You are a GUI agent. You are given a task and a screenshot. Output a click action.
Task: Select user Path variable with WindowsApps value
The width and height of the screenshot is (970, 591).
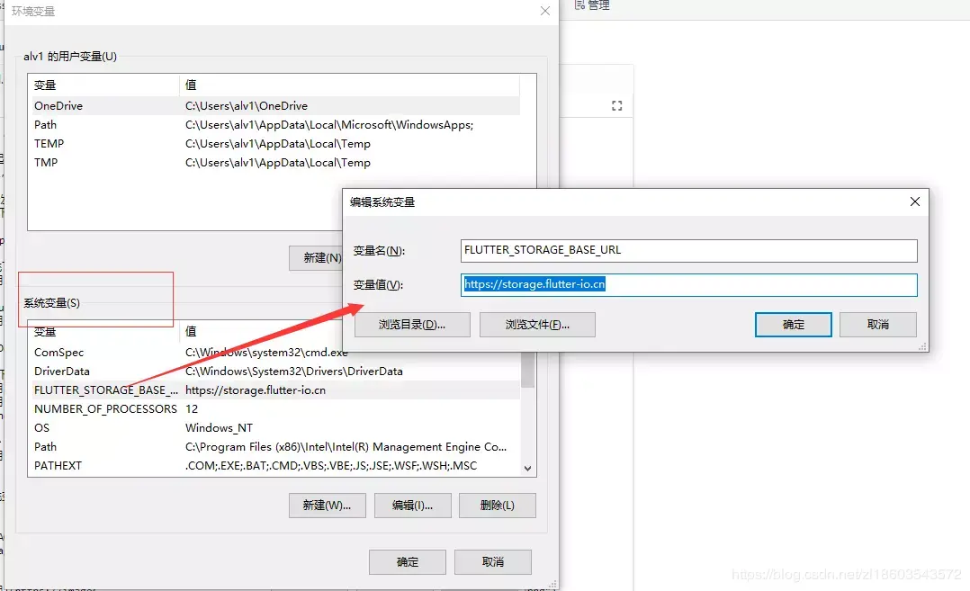[276, 125]
